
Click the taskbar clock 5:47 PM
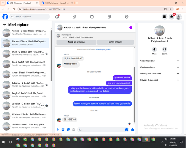coord(173,139)
